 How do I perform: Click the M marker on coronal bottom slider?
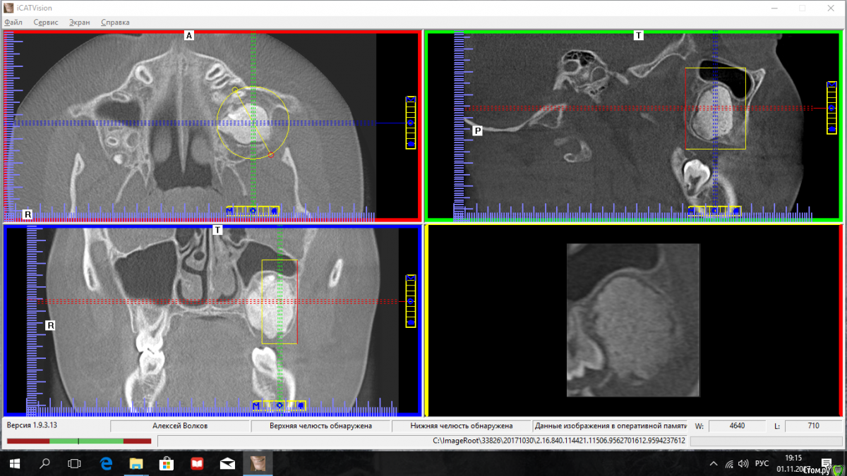coord(258,405)
